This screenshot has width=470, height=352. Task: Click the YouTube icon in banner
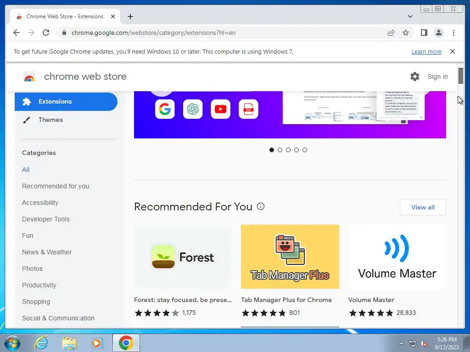pos(221,109)
